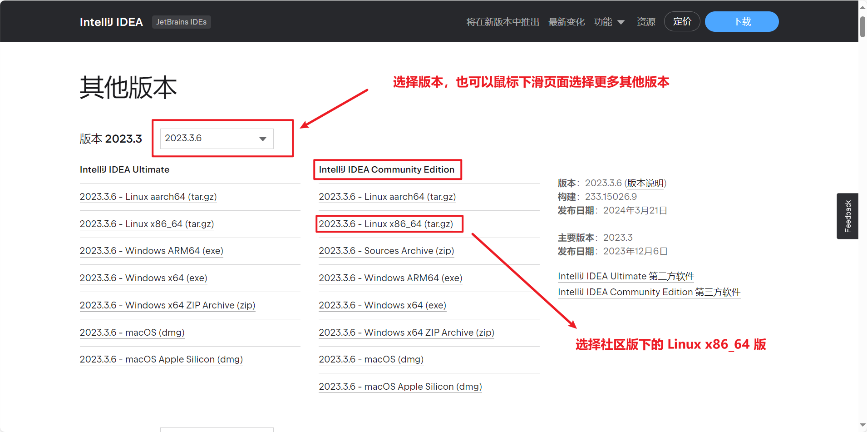Expand the 功能 dropdown menu

[609, 22]
